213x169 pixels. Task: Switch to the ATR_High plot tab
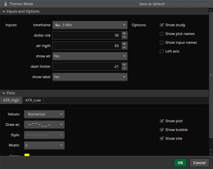coord(11,100)
